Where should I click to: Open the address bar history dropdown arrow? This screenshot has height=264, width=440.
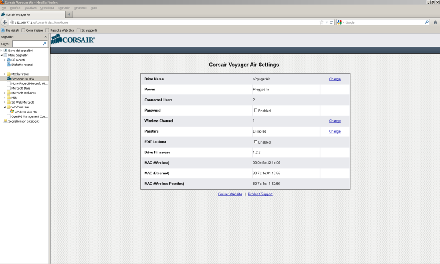(326, 22)
